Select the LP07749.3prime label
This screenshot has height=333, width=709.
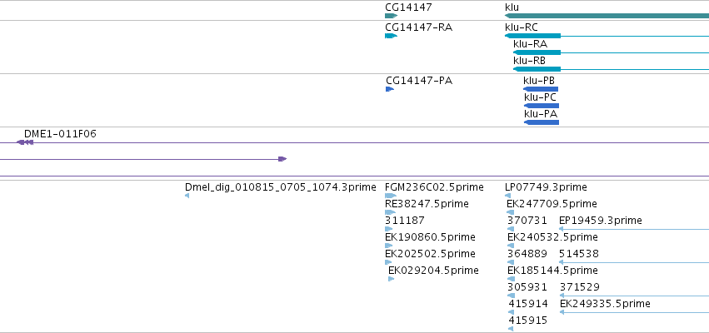click(x=546, y=187)
